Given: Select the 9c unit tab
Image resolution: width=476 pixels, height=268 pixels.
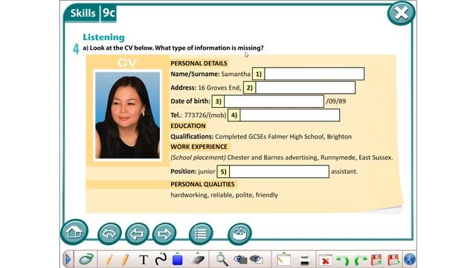Looking at the screenshot, I should click(x=109, y=13).
